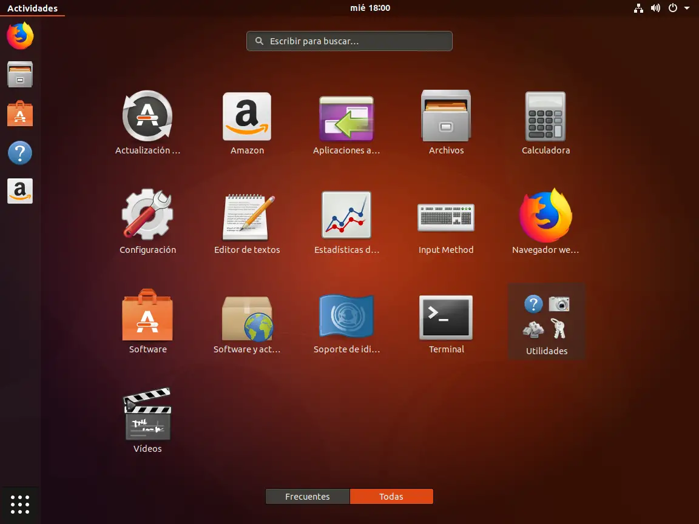699x524 pixels.
Task: Open the clock showing mié 18:00
Action: (370, 8)
